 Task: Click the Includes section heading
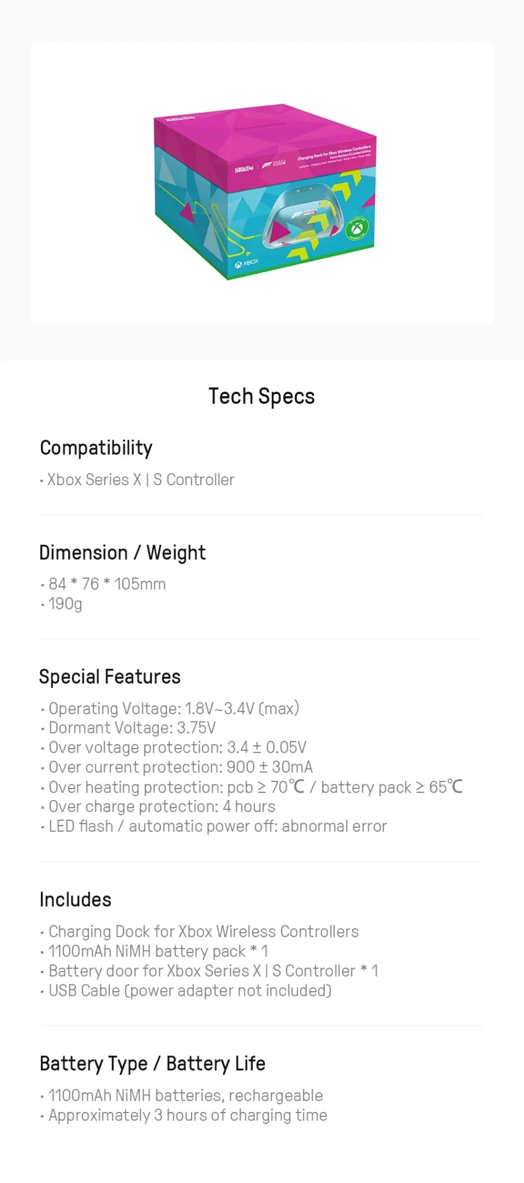coord(76,899)
